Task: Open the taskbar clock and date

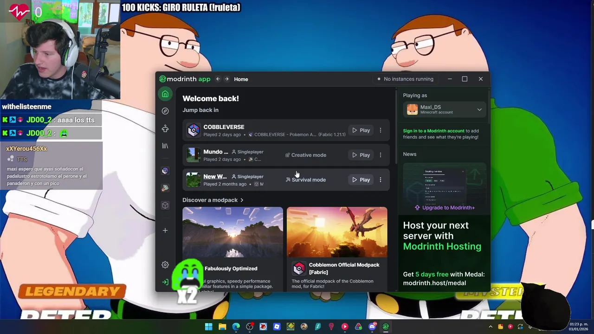Action: click(x=579, y=327)
